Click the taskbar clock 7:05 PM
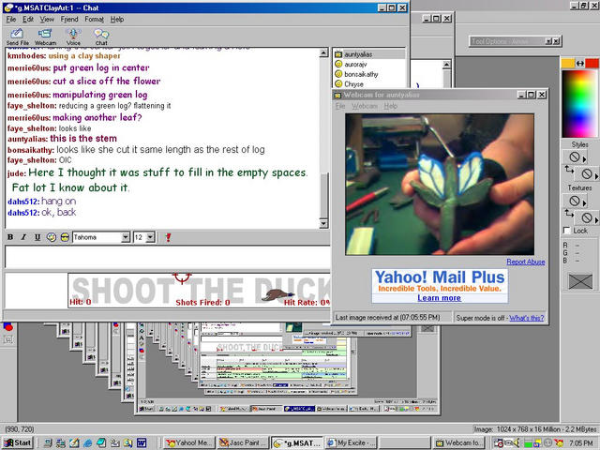The width and height of the screenshot is (600, 450). click(581, 442)
